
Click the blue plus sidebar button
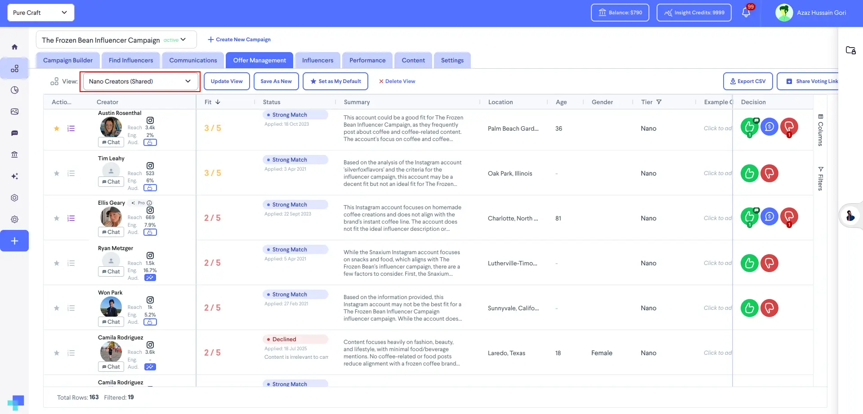(x=14, y=241)
